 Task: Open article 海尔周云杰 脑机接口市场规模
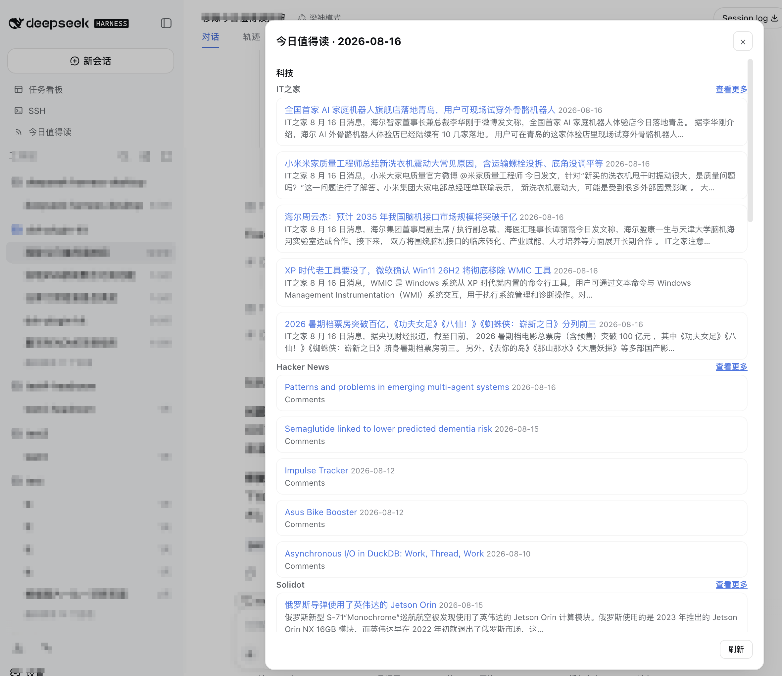400,217
